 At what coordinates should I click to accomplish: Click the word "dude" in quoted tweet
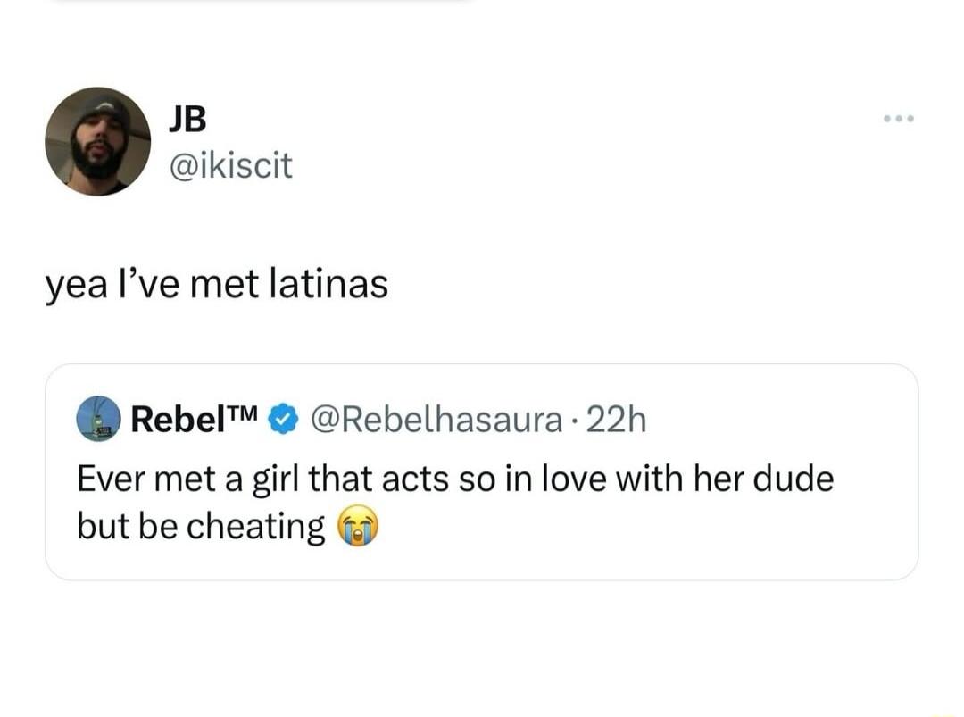click(794, 479)
